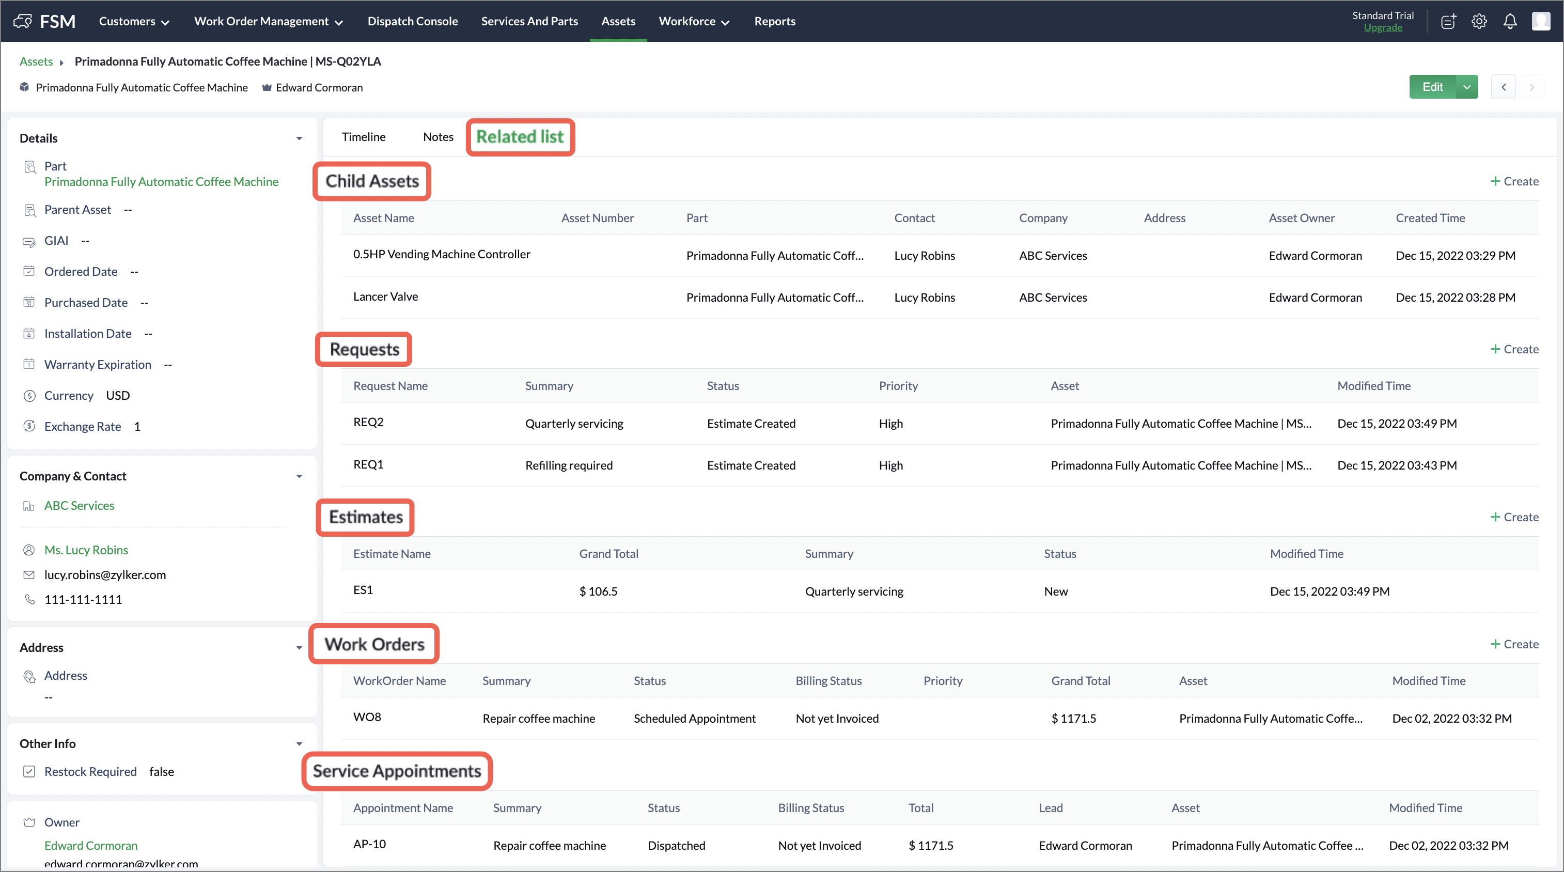Open the WO8 work order row
The image size is (1564, 872).
pyautogui.click(x=367, y=717)
